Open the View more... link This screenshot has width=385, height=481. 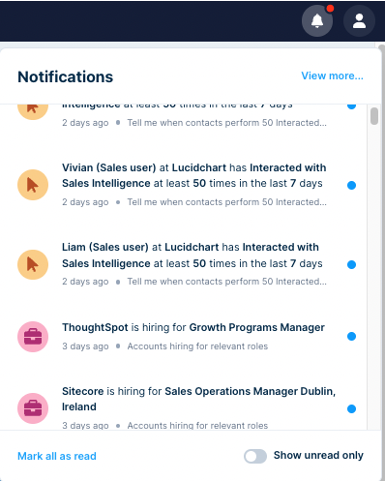(x=332, y=75)
